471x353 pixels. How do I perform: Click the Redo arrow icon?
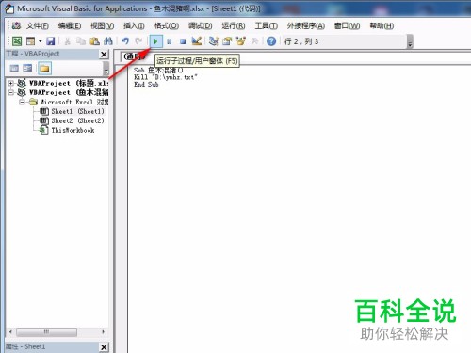tap(138, 41)
